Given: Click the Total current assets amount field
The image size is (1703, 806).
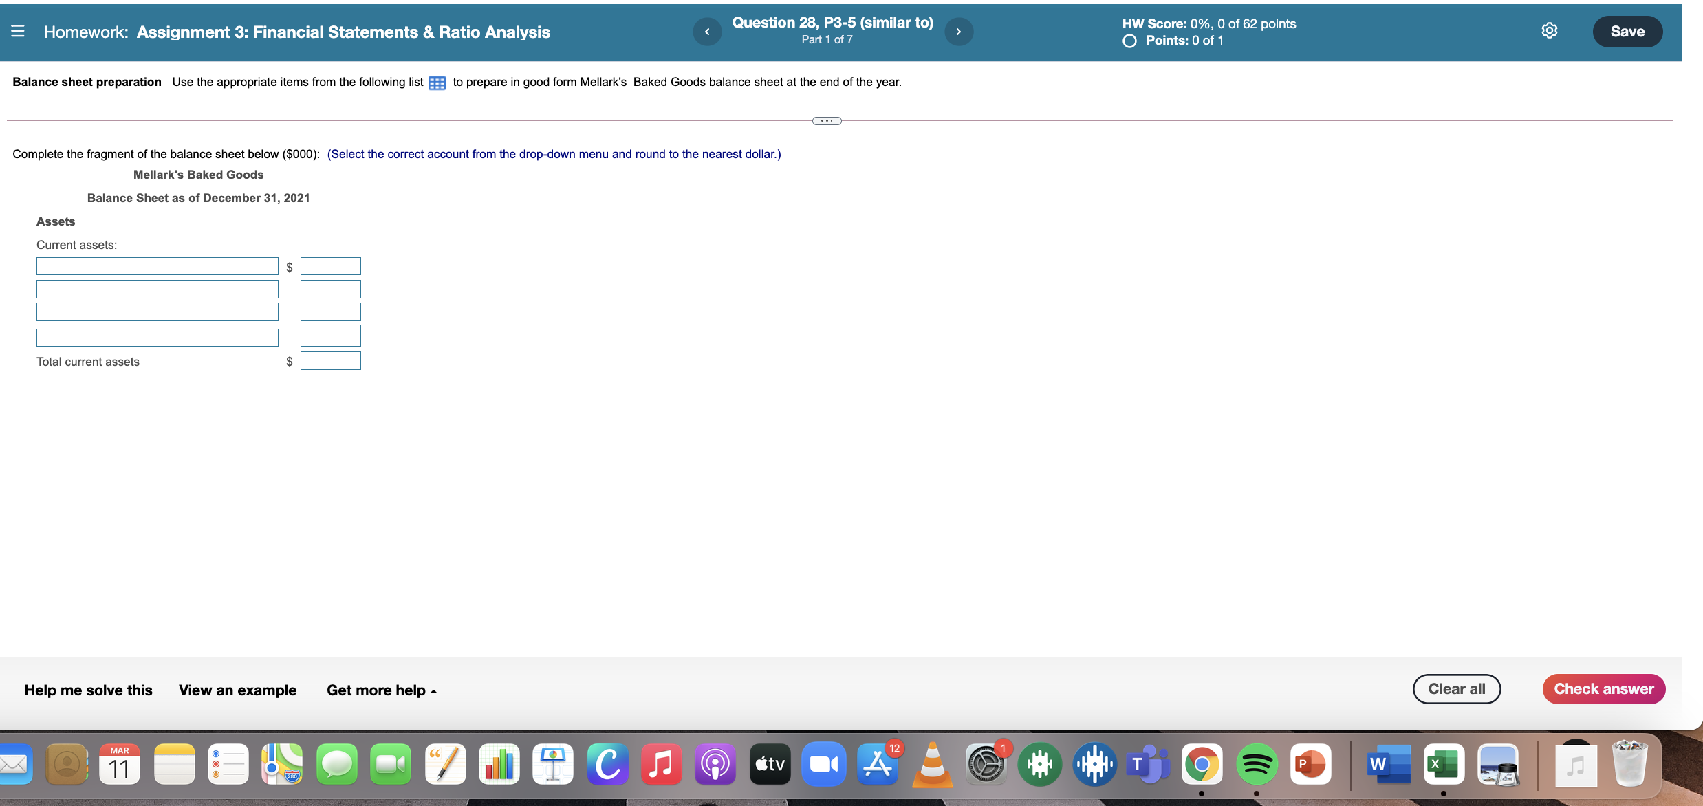Looking at the screenshot, I should click(x=330, y=360).
